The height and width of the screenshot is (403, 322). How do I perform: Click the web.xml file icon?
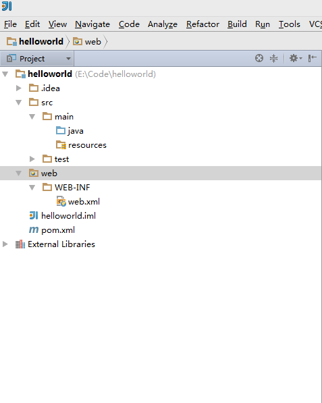coord(61,201)
